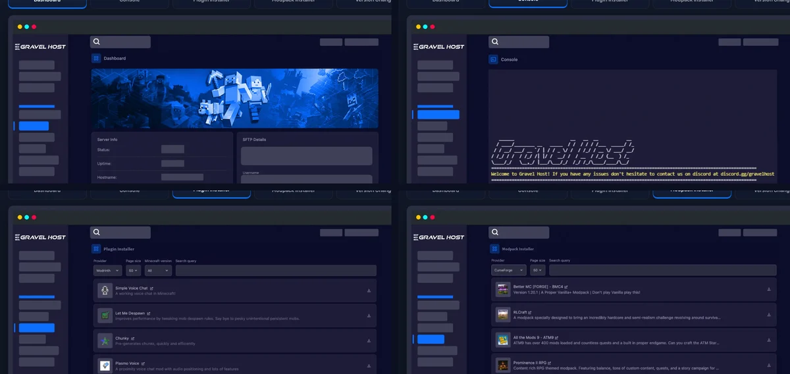Image resolution: width=790 pixels, height=374 pixels.
Task: Click the Chunky star plugin icon
Action: (x=104, y=340)
